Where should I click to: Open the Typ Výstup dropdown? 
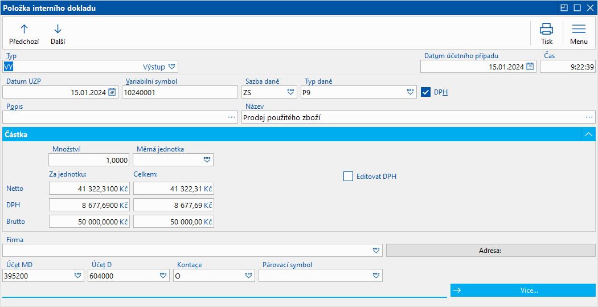point(172,67)
